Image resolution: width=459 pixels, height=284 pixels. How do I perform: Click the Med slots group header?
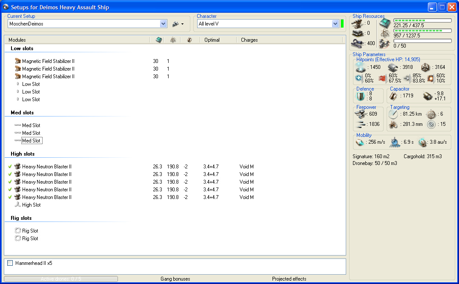pos(22,113)
